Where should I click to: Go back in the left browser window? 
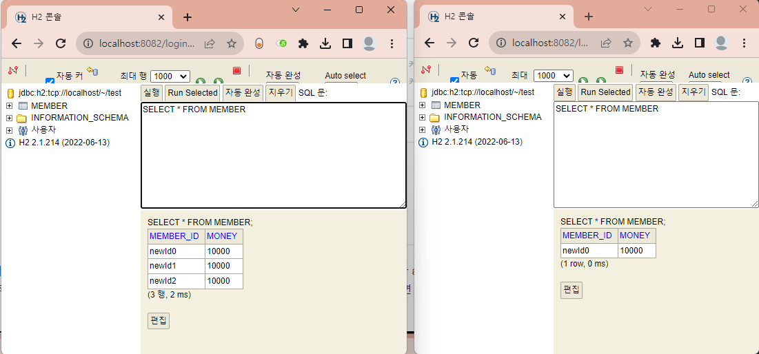17,43
